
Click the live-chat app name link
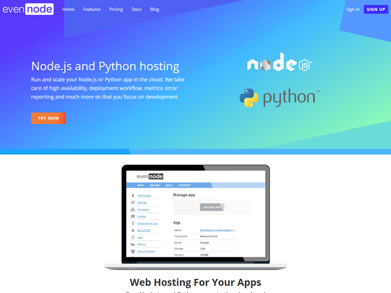click(x=217, y=230)
